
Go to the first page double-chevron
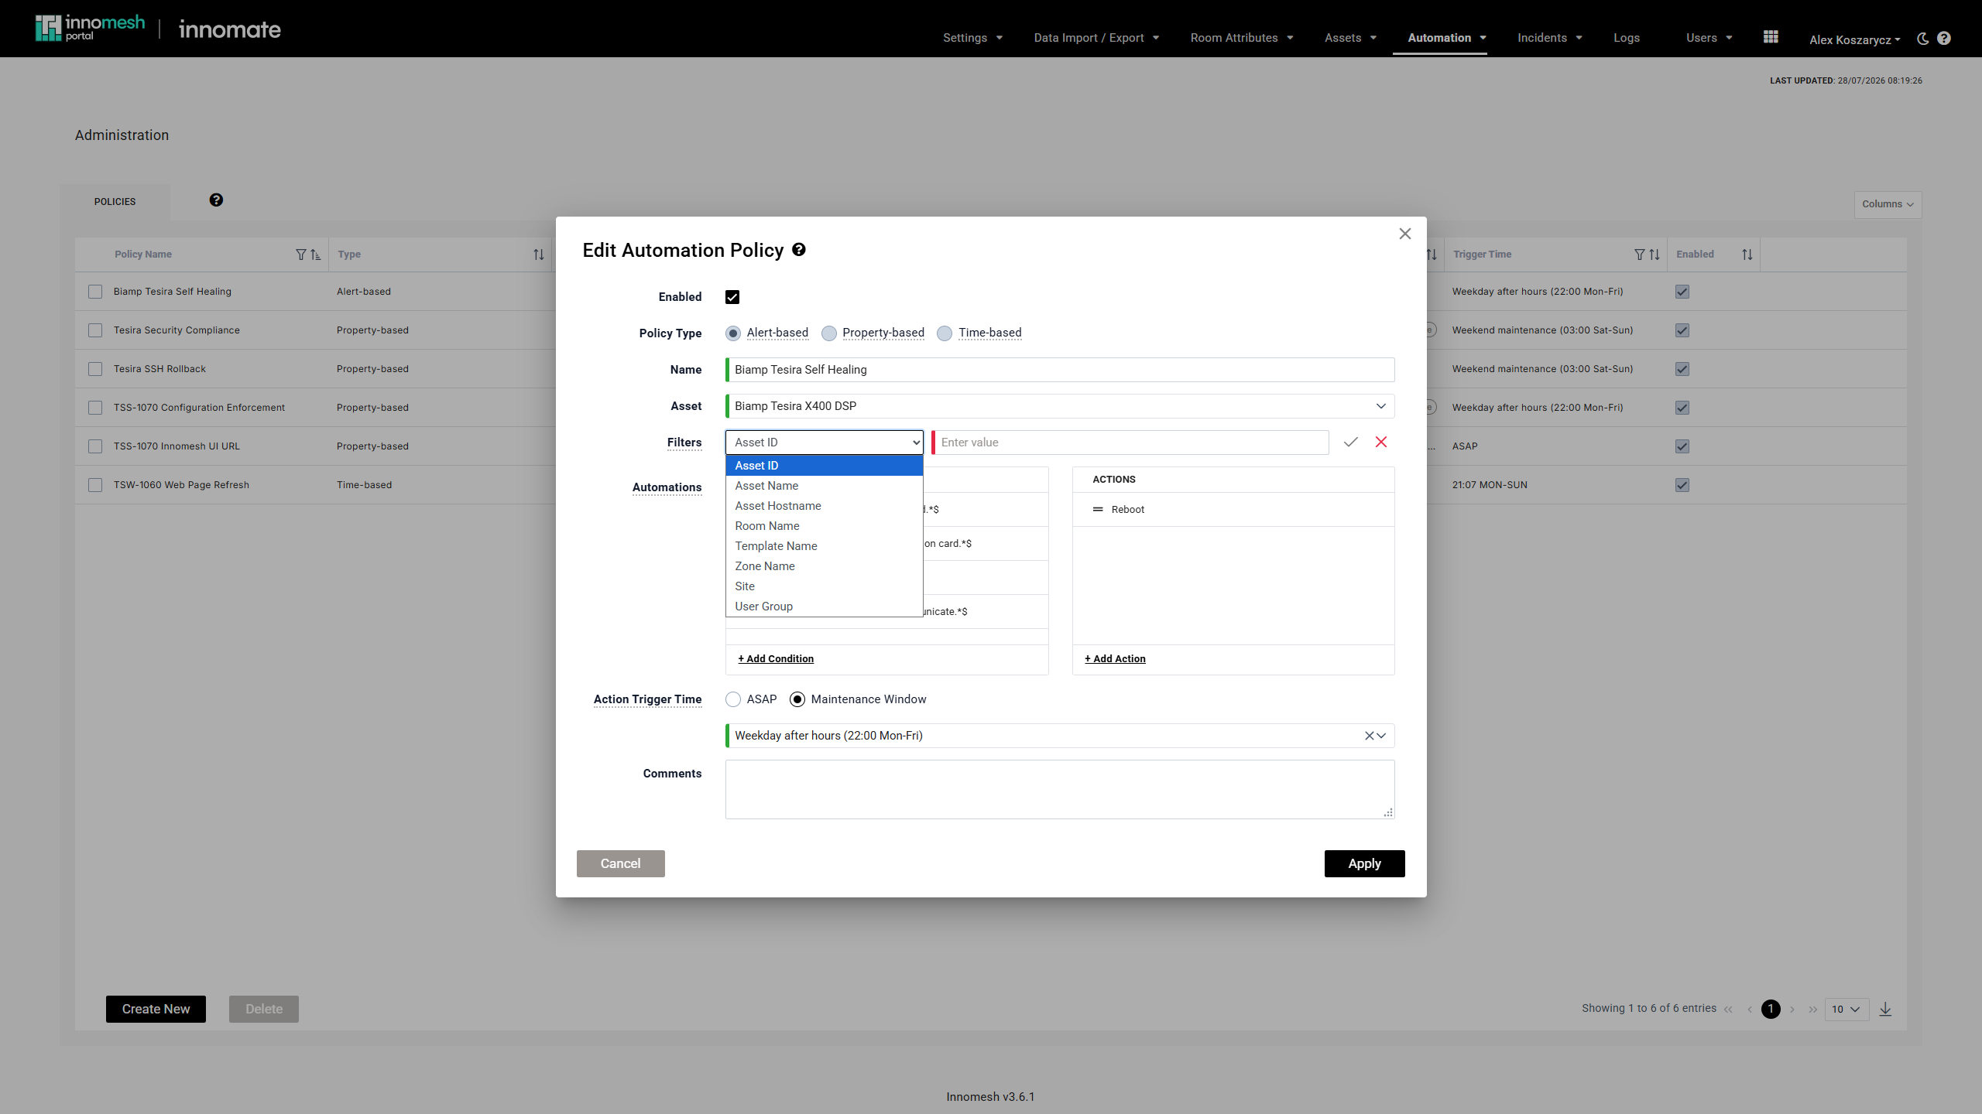click(x=1728, y=1010)
